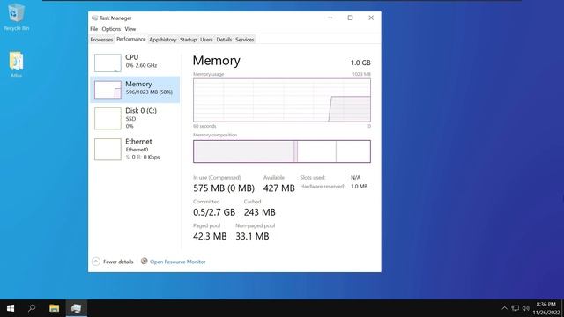564x317 pixels.
Task: Select Ethernet resource in sidebar
Action: click(135, 149)
